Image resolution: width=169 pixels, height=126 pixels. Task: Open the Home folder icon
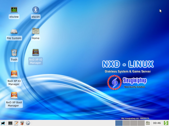[36, 31]
